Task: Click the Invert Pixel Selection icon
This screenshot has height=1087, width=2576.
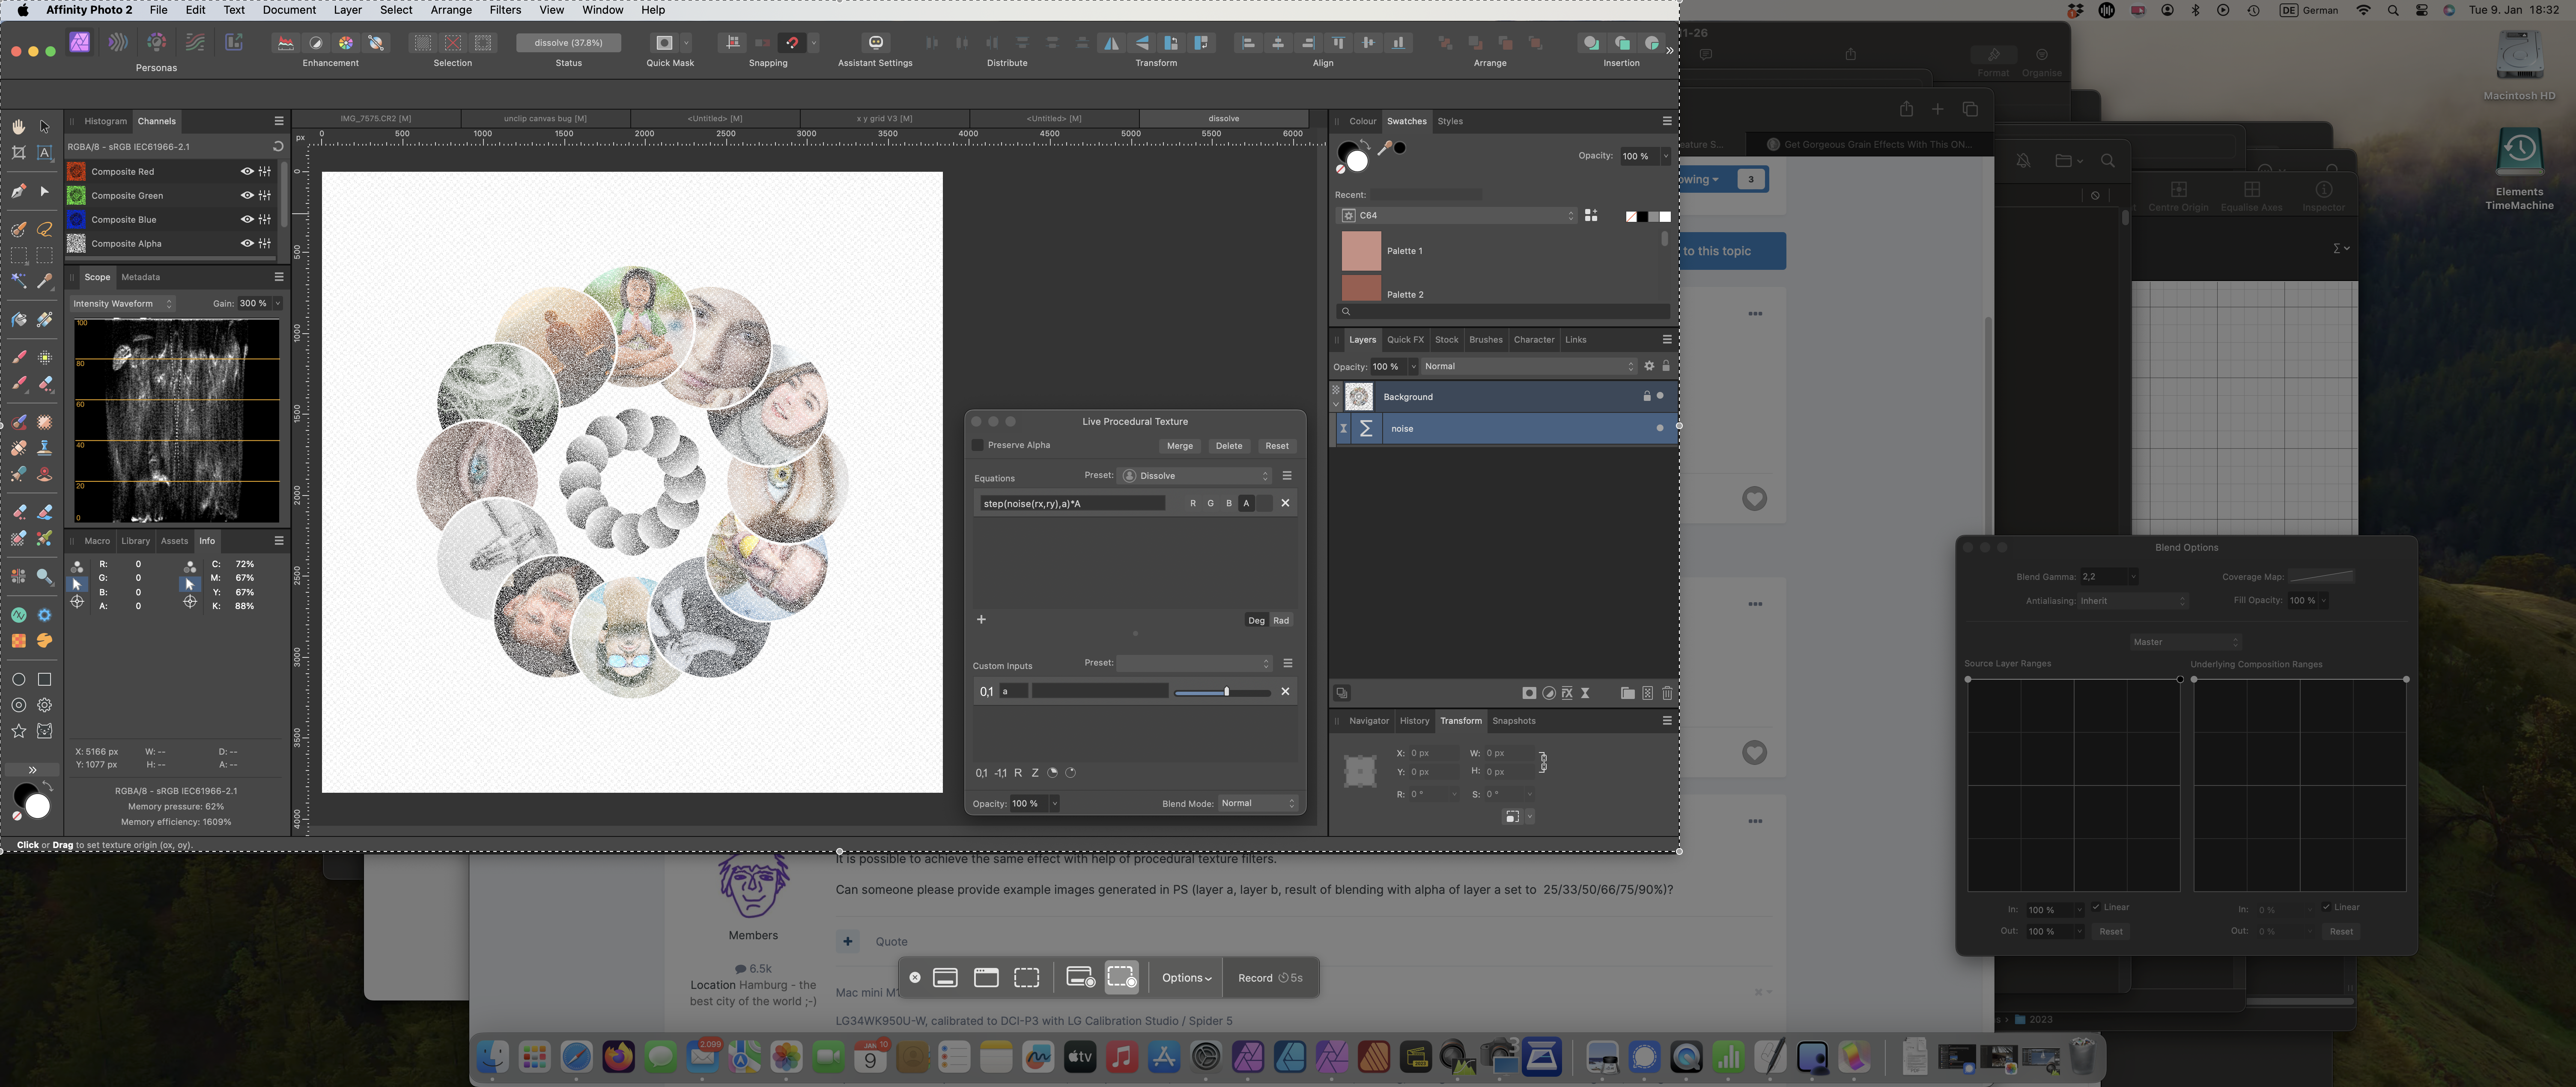Action: click(x=484, y=43)
